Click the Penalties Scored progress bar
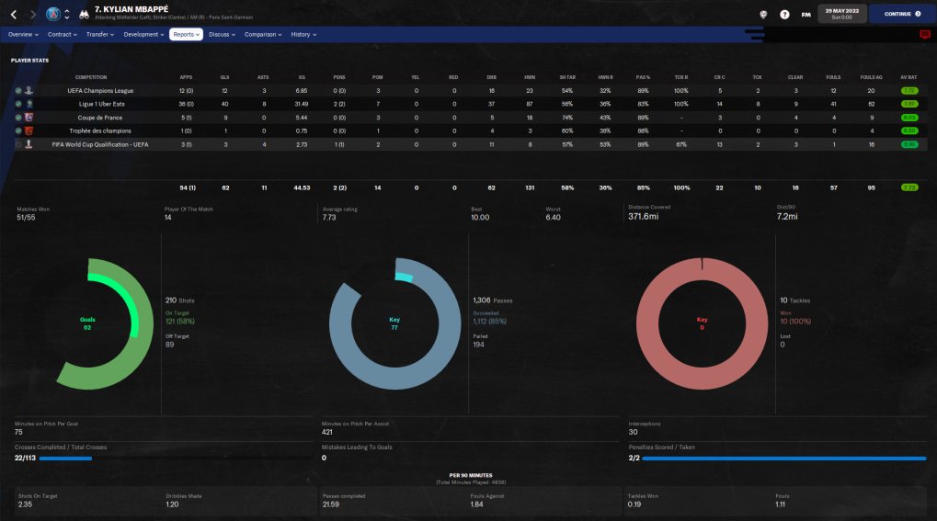The width and height of the screenshot is (937, 521). point(784,459)
